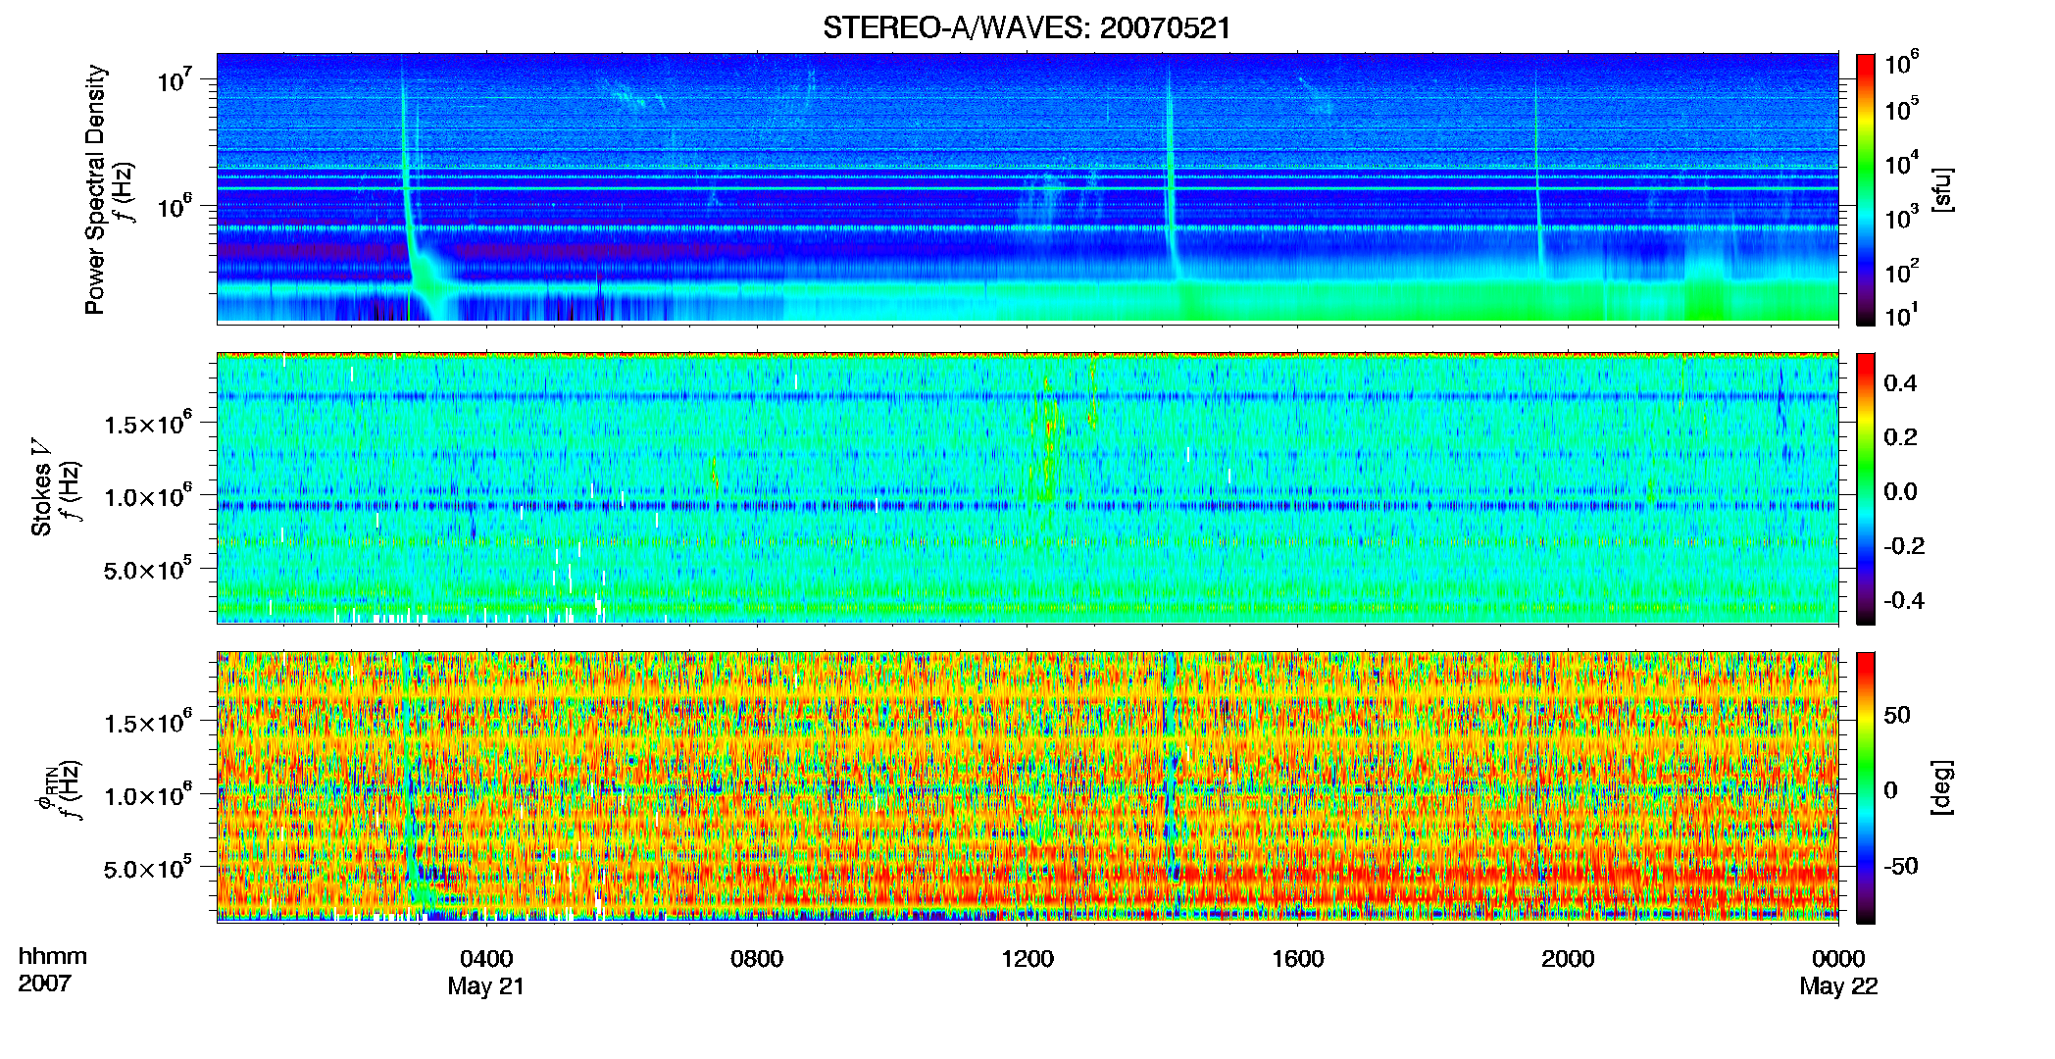Click 1.0×10^6 tick on φ RTN panel
This screenshot has width=2055, height=1059.
click(x=148, y=795)
